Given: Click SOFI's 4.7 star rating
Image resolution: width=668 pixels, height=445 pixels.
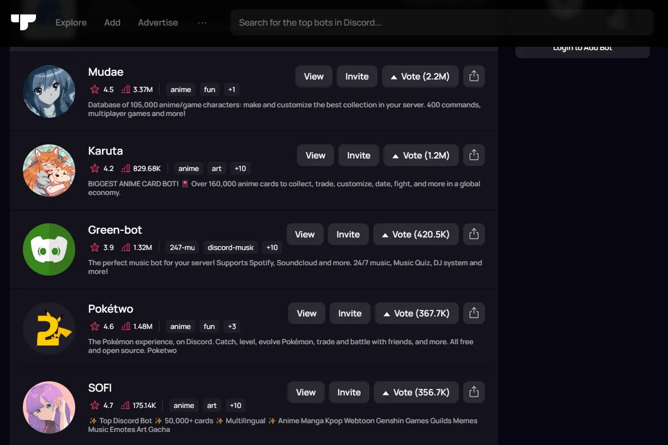Looking at the screenshot, I should 102,405.
